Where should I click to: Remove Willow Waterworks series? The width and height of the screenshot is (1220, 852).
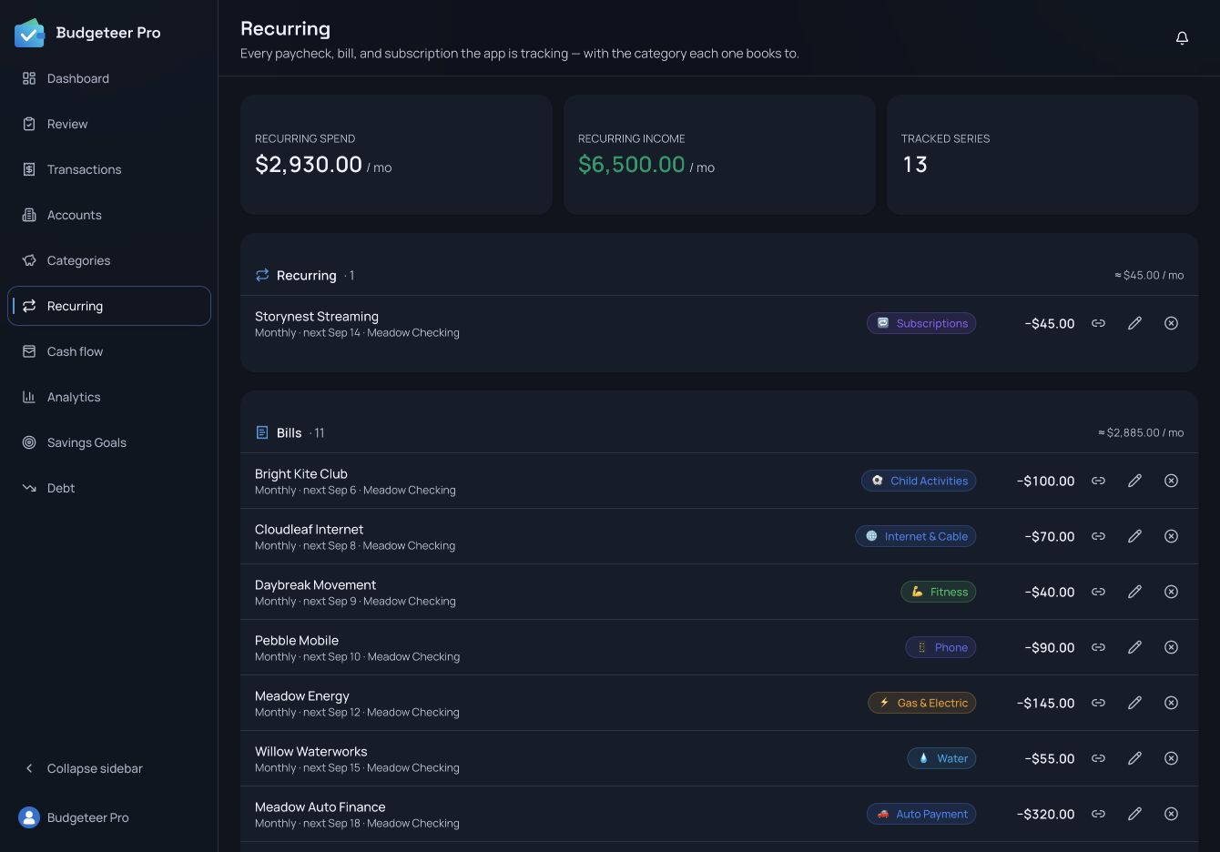click(x=1172, y=758)
